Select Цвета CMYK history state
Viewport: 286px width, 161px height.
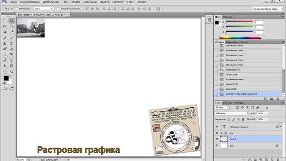248,84
